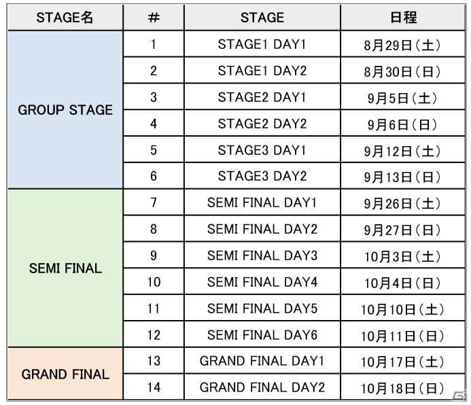471x405 pixels.
Task: Select the date 8月29日(土)
Action: click(403, 45)
